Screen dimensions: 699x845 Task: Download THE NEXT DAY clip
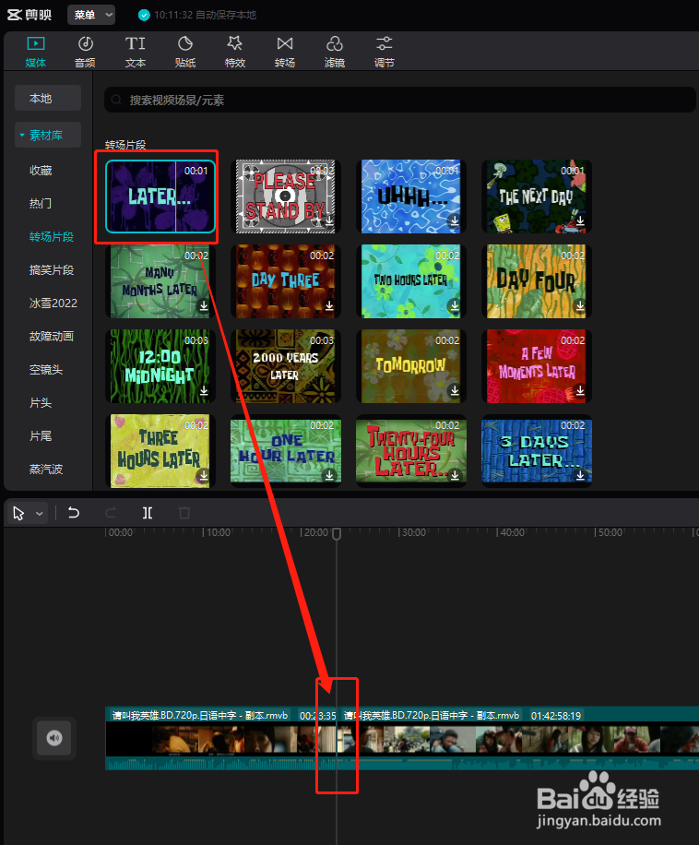pyautogui.click(x=580, y=220)
